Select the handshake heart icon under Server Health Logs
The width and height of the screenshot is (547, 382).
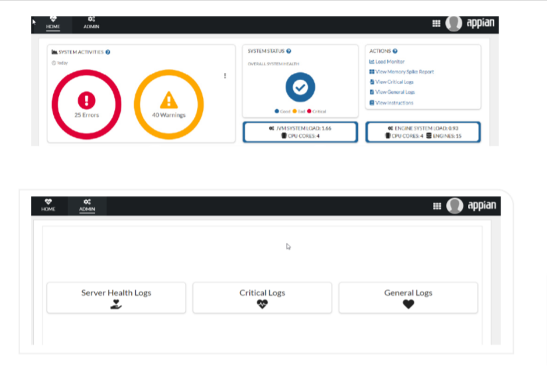(116, 303)
